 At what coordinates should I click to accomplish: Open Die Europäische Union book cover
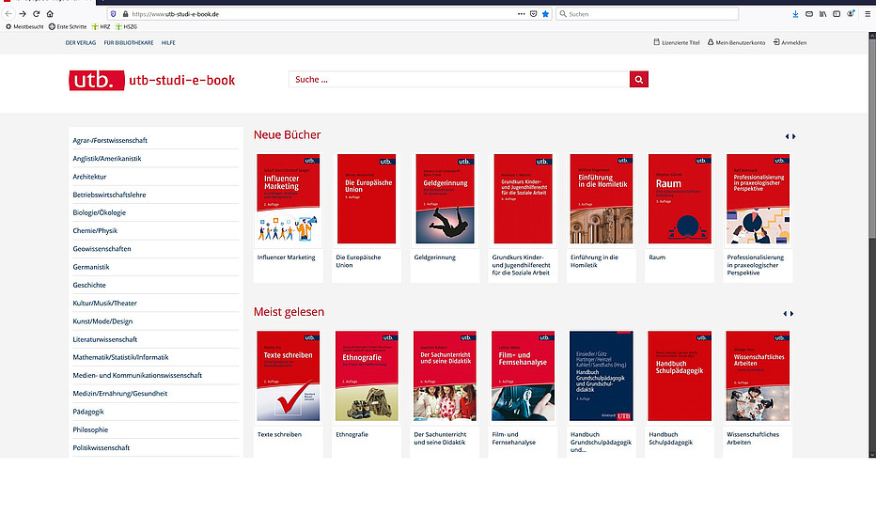(367, 199)
